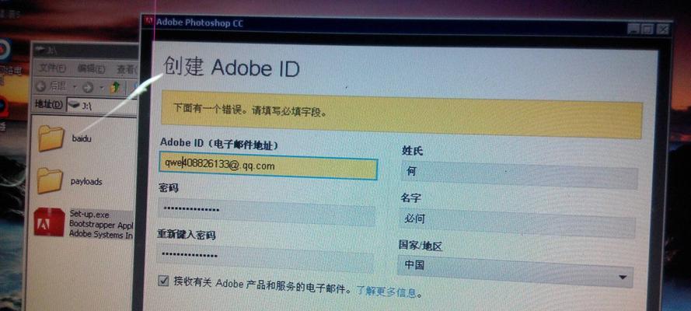The height and width of the screenshot is (311, 691).
Task: Open the 查看 menu in Explorer
Action: (x=127, y=69)
